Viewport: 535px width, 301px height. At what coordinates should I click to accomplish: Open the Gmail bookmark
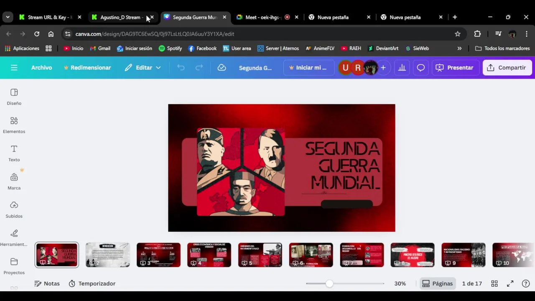tap(99, 48)
